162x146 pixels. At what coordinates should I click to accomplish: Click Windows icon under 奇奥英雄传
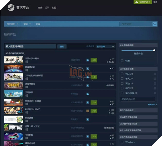(27, 87)
